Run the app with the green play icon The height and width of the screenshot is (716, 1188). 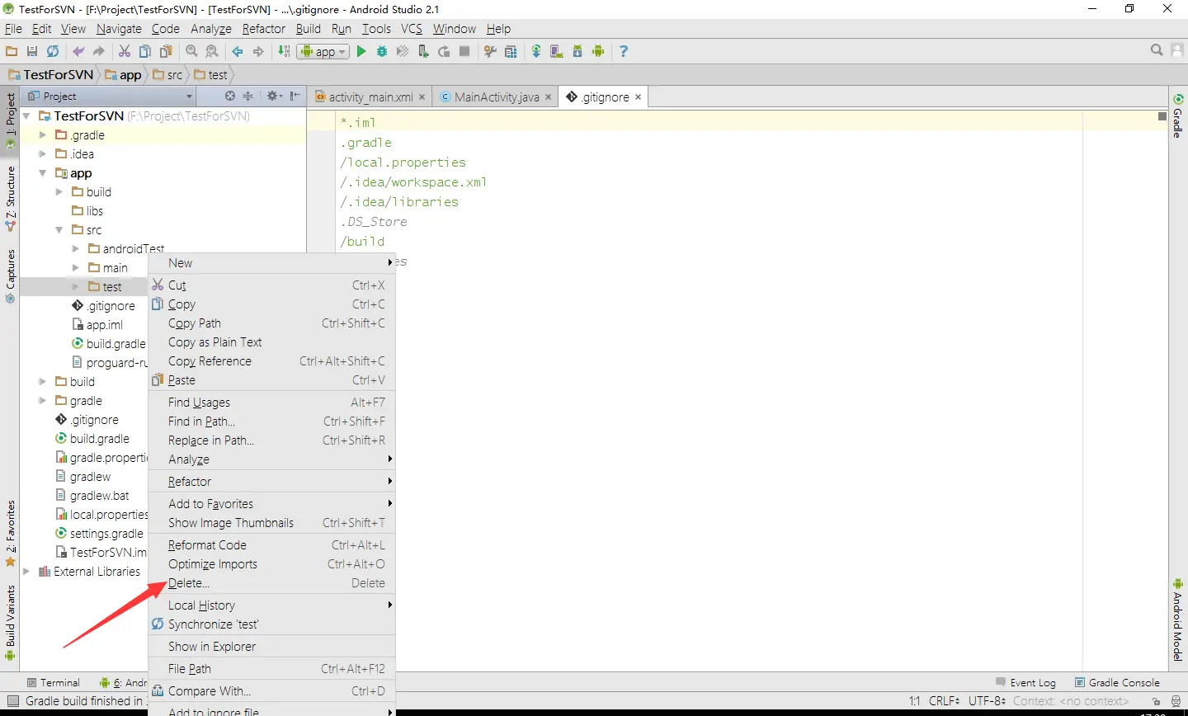pos(361,51)
